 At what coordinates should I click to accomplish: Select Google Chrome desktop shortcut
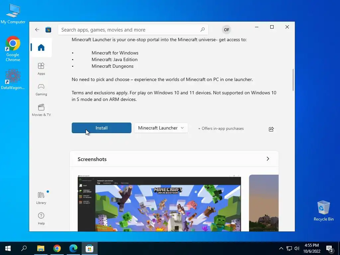(13, 49)
